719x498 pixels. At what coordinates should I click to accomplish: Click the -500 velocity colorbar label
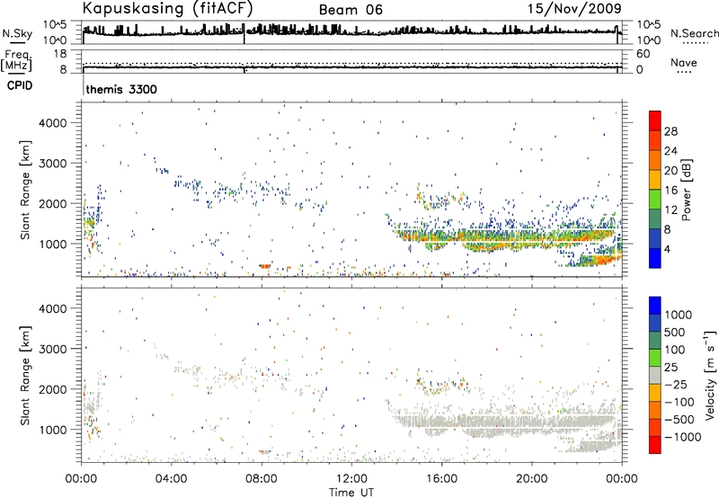pos(679,419)
